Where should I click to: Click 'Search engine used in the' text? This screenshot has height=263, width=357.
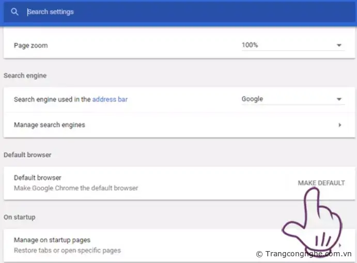[x=52, y=99]
